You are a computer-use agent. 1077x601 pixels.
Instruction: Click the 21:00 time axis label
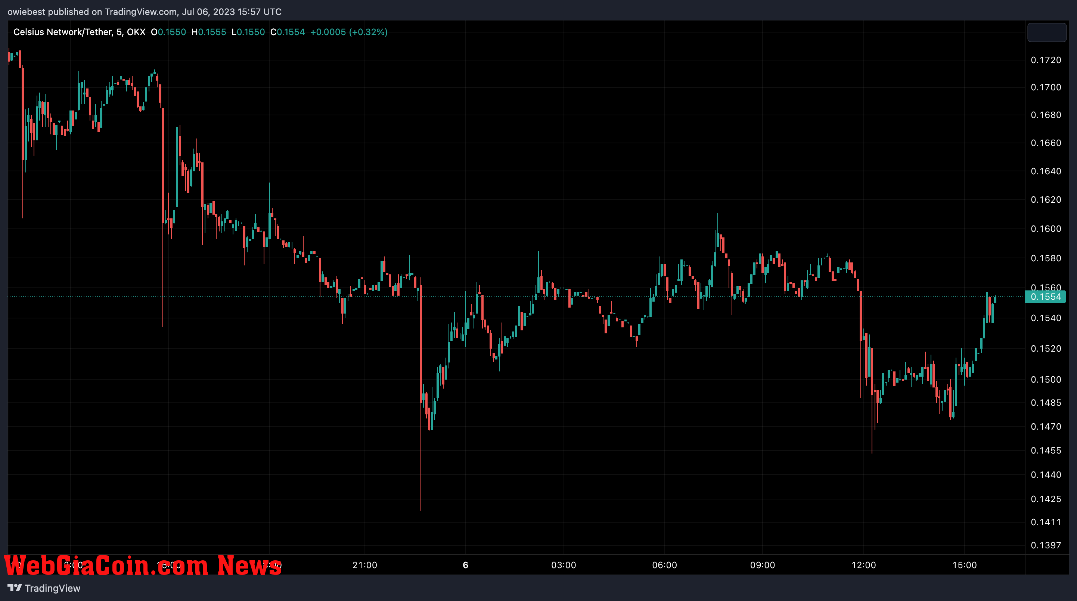point(364,565)
